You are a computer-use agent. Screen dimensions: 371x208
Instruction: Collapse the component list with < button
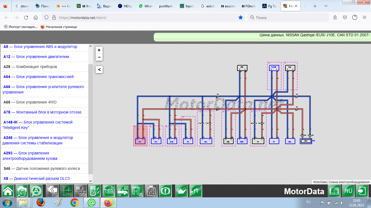[x=99, y=70]
